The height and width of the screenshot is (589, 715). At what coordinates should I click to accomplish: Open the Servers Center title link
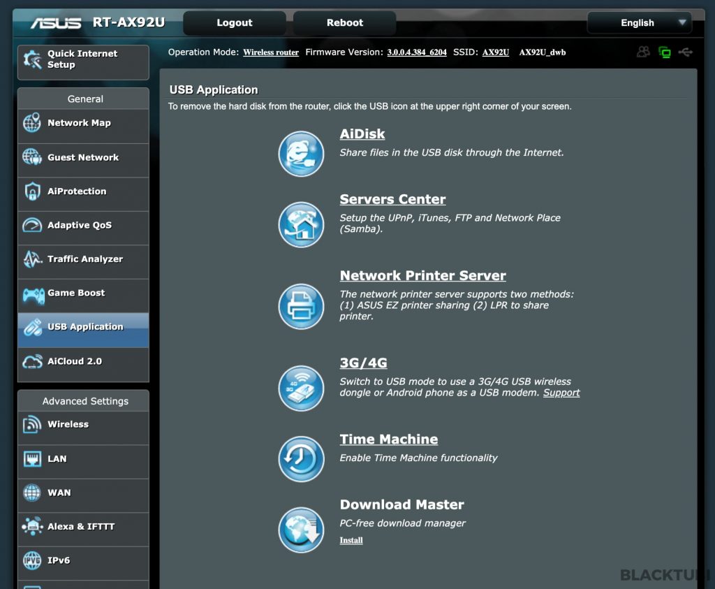pyautogui.click(x=392, y=199)
